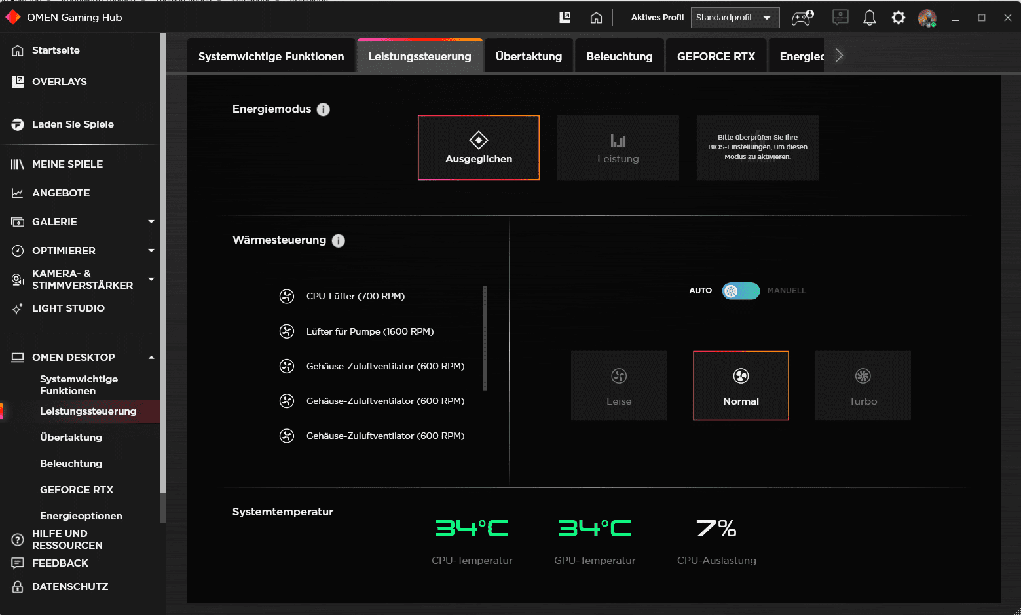Screen dimensions: 1021x615
Task: Select the Leistungssteuerung tab
Action: coord(420,56)
